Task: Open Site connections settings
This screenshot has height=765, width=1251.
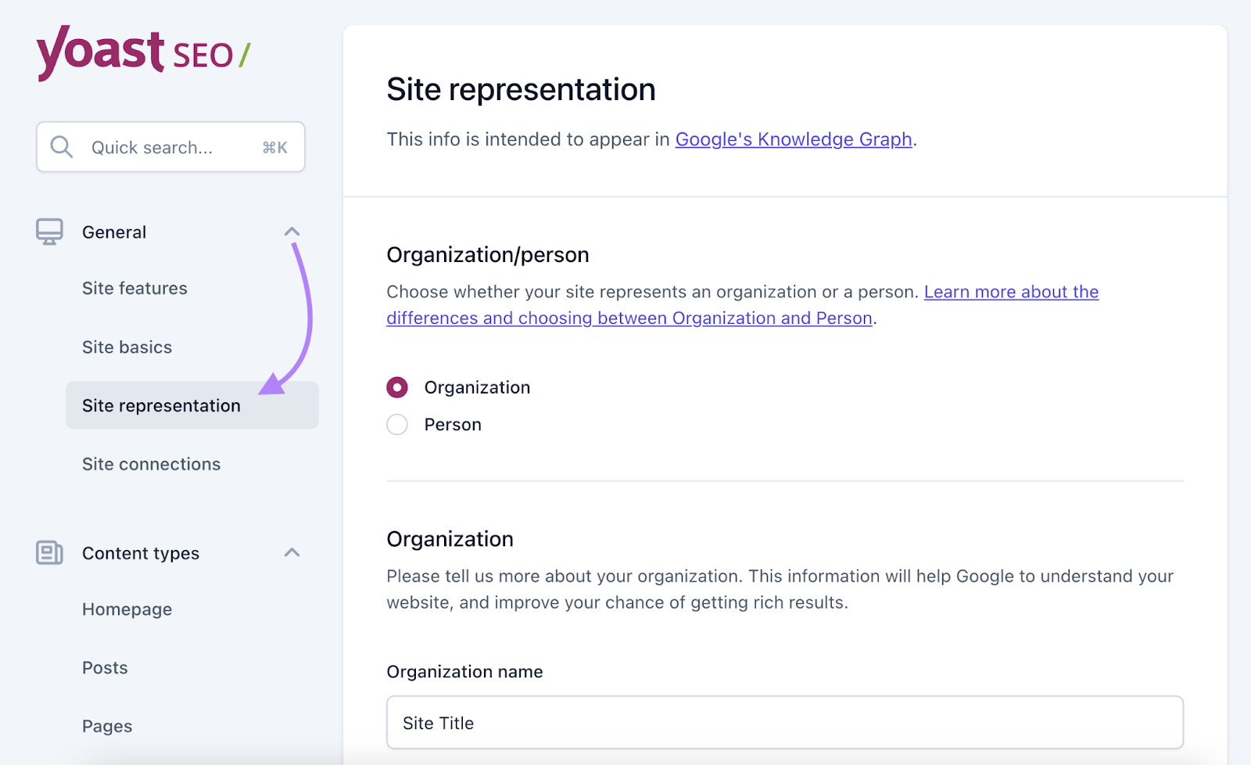Action: 151,464
